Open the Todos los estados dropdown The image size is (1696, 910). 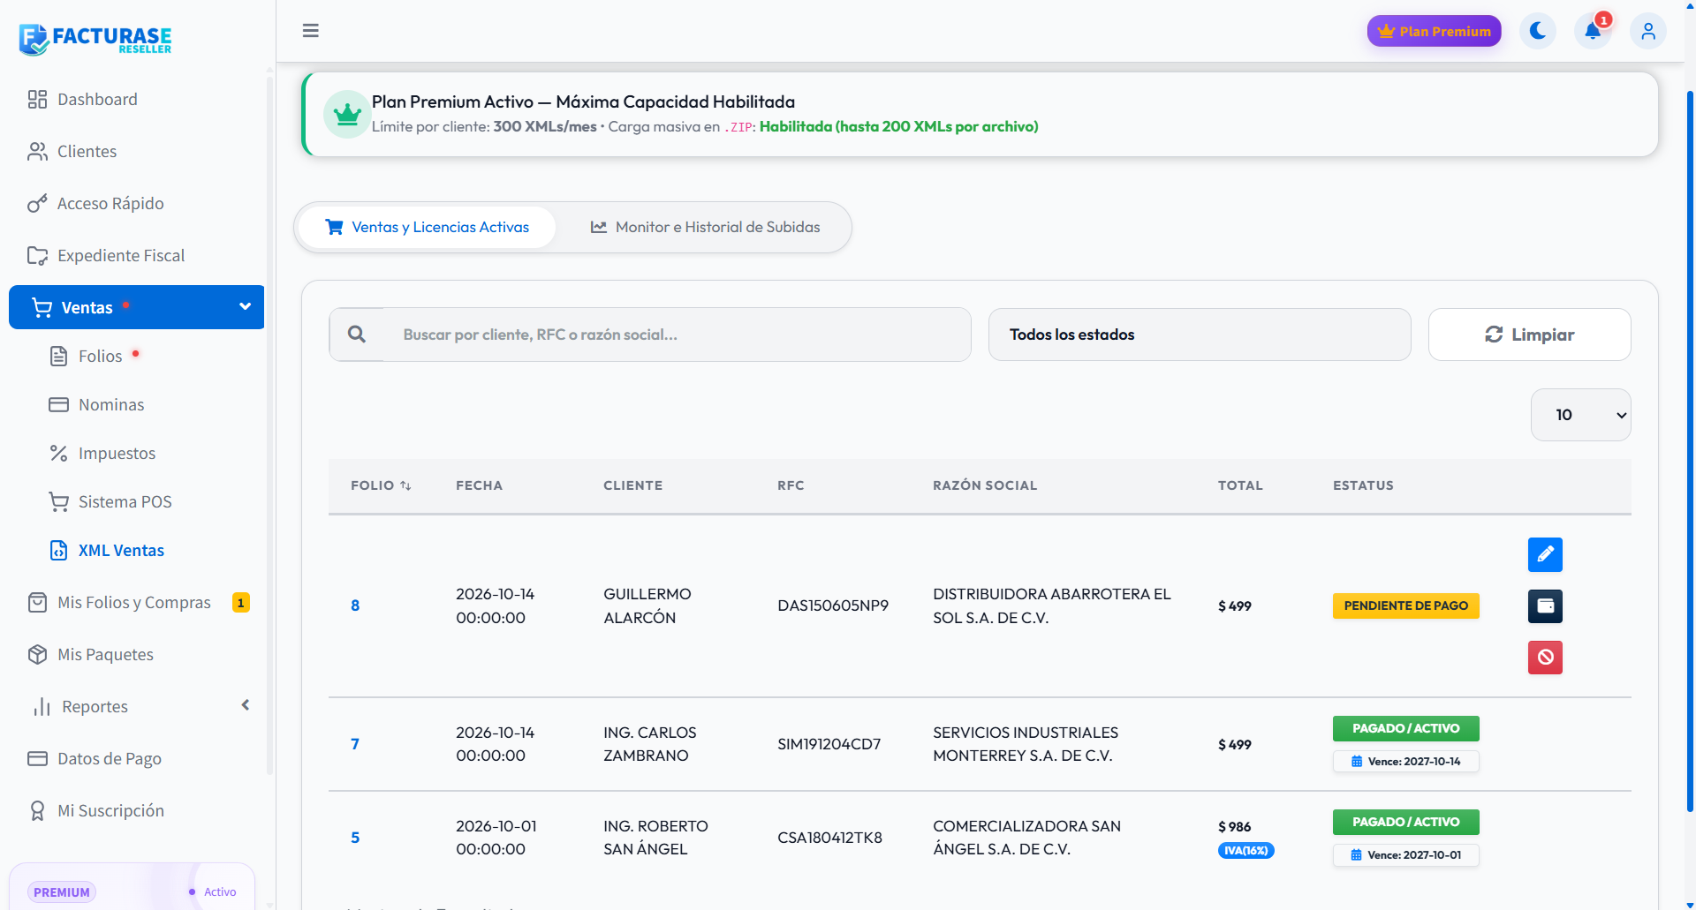point(1200,335)
